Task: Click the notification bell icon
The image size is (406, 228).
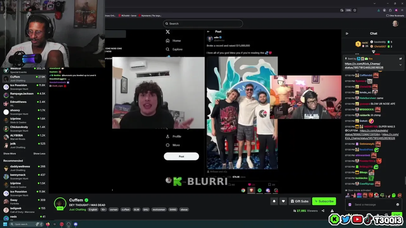Action: [274, 201]
